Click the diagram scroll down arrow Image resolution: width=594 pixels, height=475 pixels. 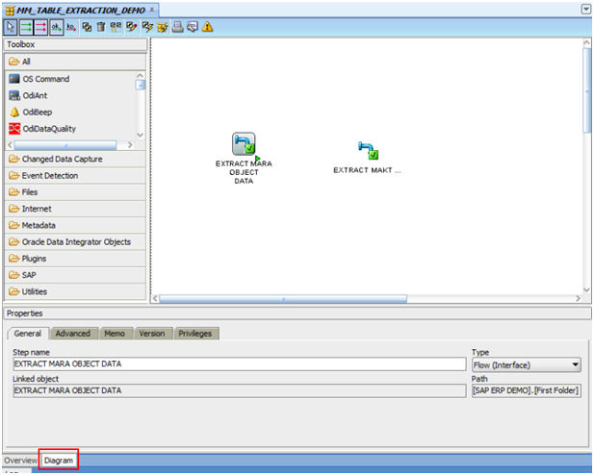coord(587,290)
